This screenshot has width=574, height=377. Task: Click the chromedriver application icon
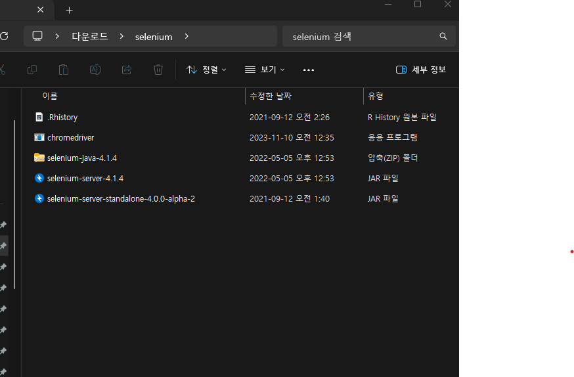39,137
